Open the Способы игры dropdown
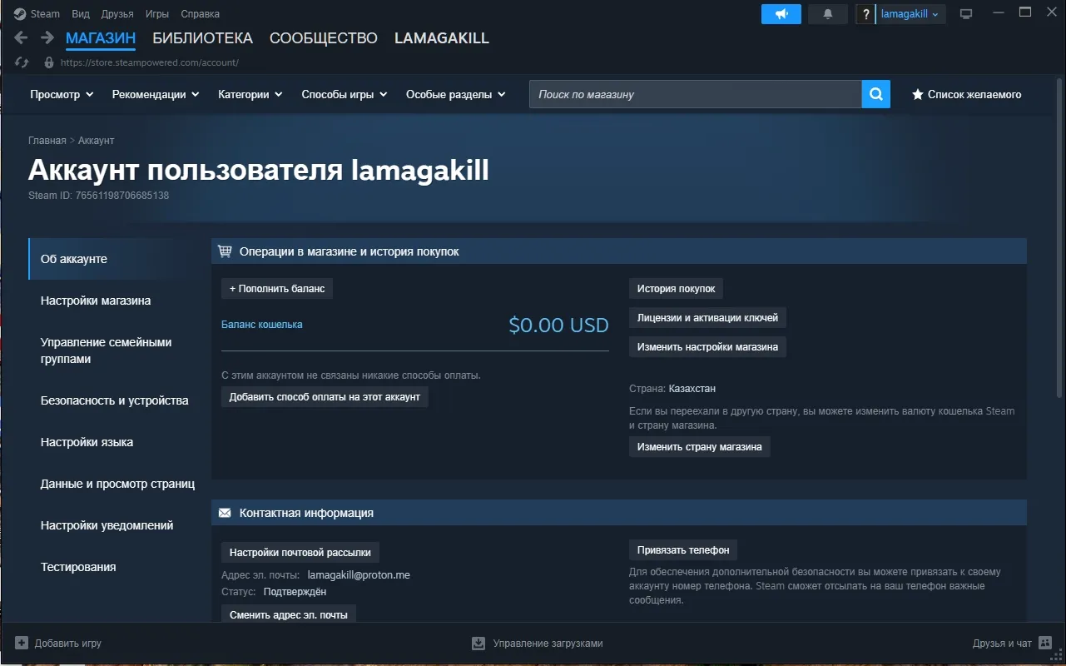Viewport: 1066px width, 666px height. [x=345, y=94]
